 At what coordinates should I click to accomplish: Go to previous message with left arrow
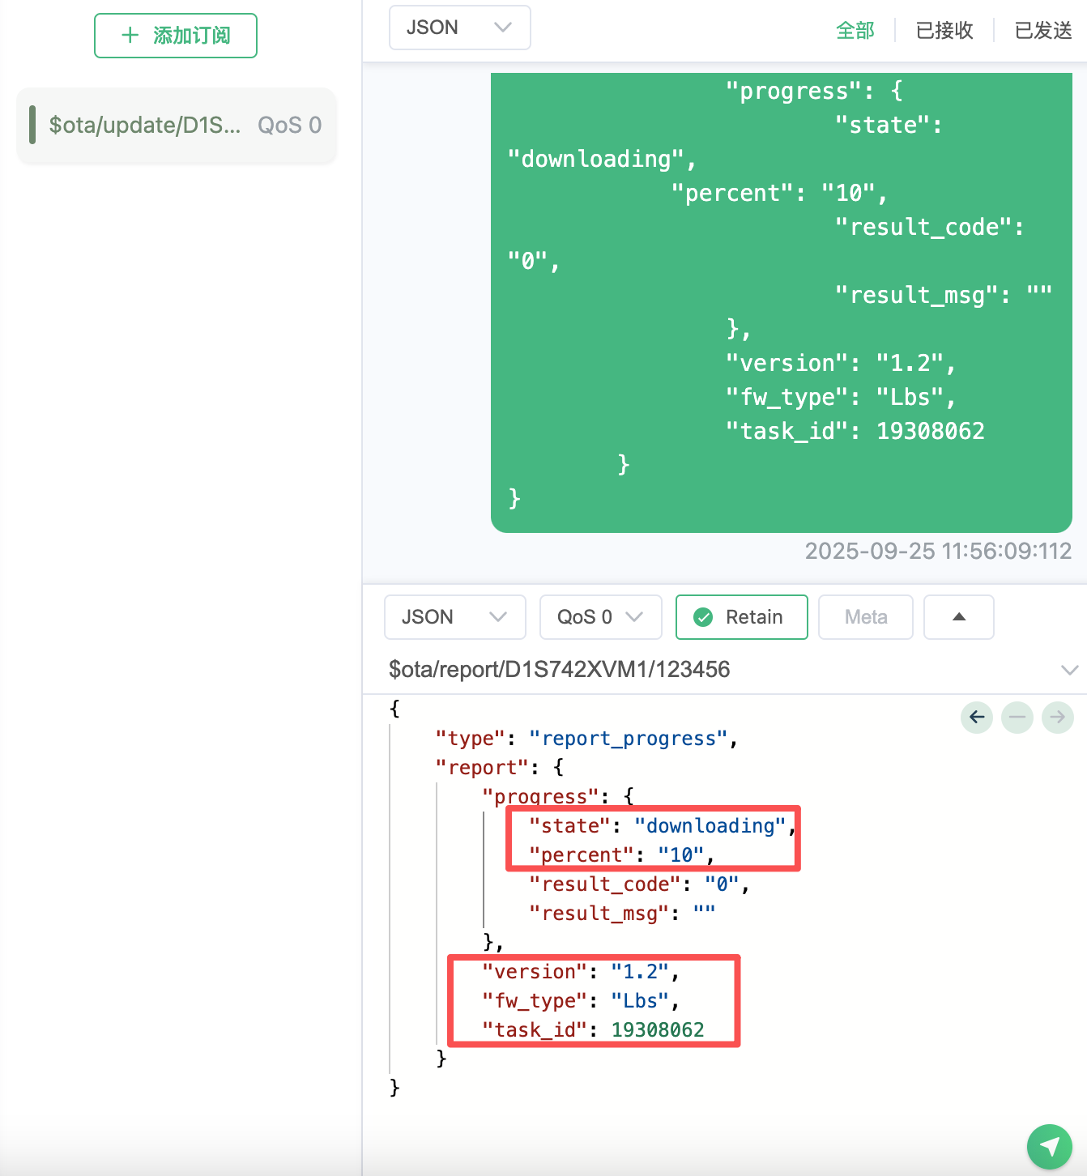[x=977, y=717]
